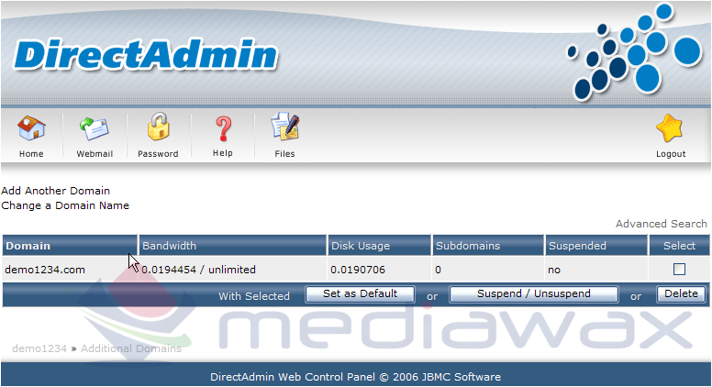Click the Delete button
The width and height of the screenshot is (712, 387).
[x=681, y=294]
